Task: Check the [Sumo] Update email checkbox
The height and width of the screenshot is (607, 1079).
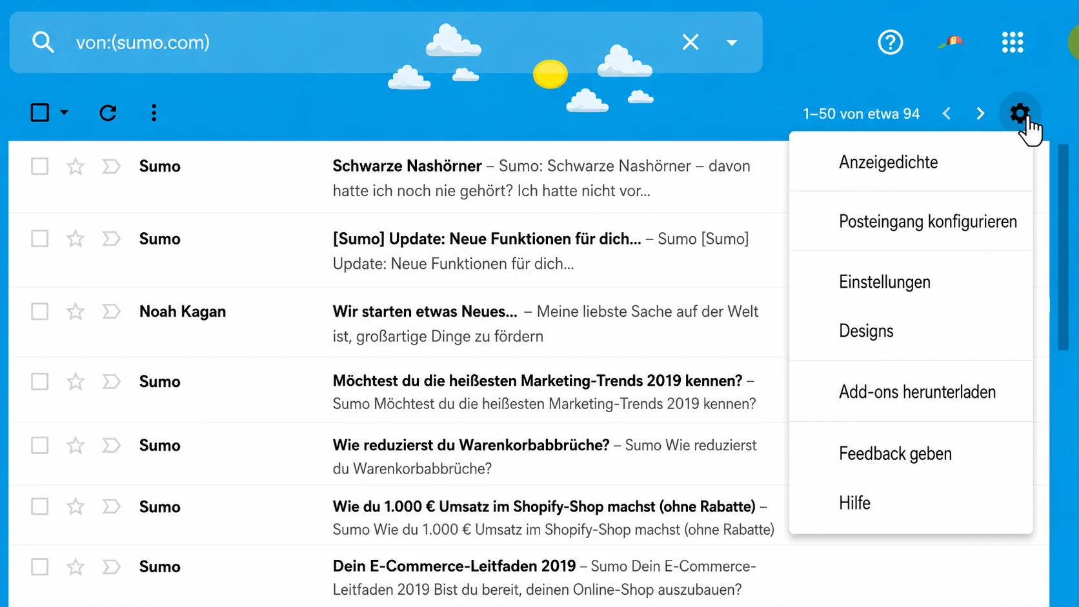Action: pos(40,239)
